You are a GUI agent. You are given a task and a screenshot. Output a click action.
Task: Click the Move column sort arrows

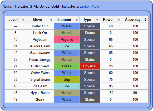[51, 19]
